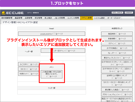The image size is (135, 102).
Task: Click the SITE CHECK button
Action: 117,12
